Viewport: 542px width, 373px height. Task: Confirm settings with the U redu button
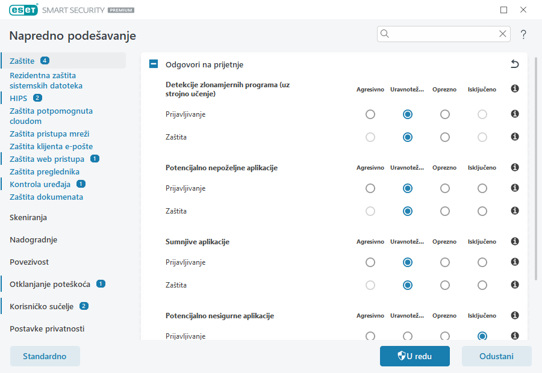[x=414, y=356]
